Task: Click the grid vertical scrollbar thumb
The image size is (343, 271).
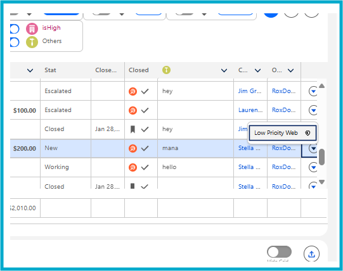Action: pos(321,157)
